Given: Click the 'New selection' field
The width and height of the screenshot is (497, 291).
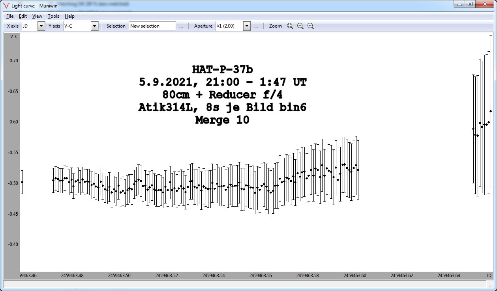Looking at the screenshot, I should 152,26.
